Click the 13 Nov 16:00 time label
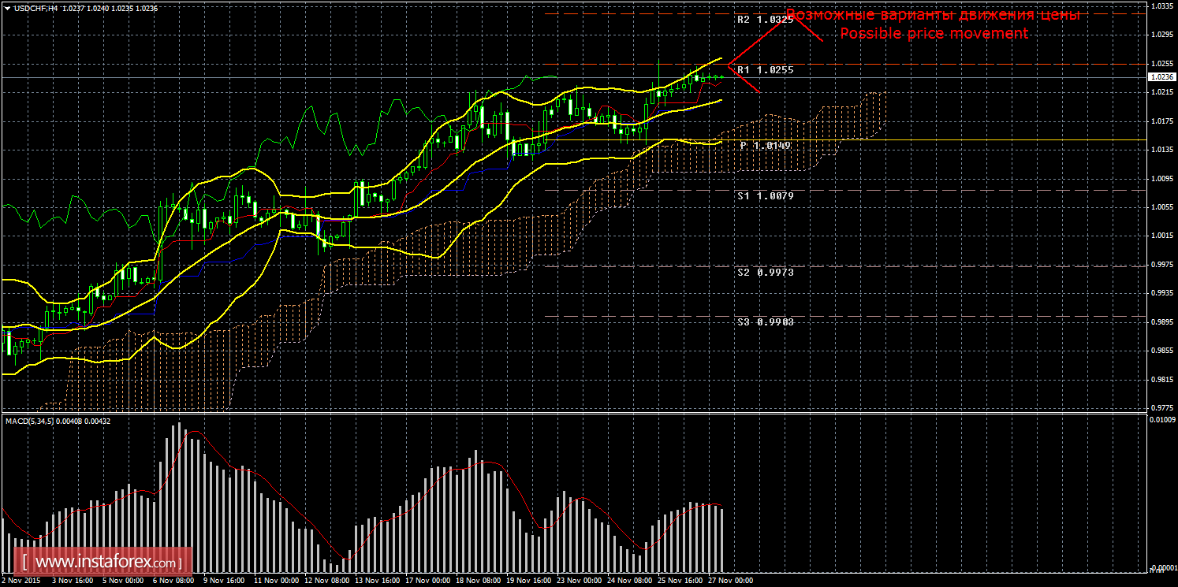The width and height of the screenshot is (1178, 587). coord(377,581)
